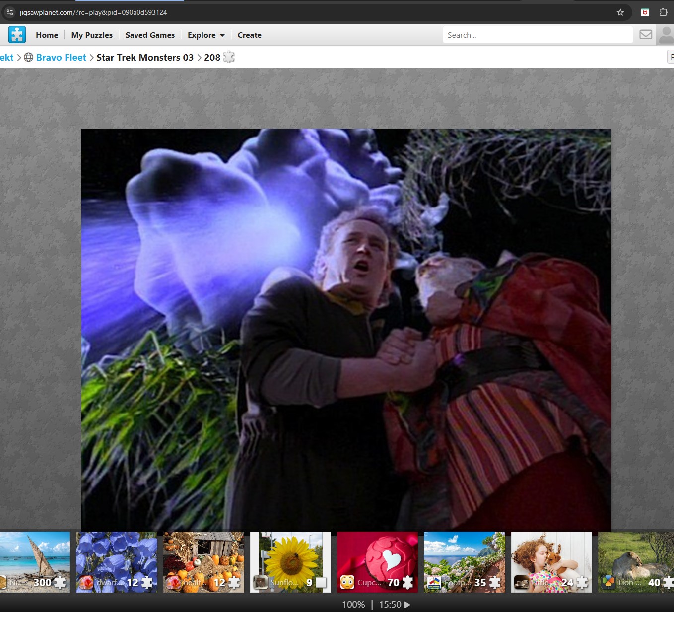This screenshot has width=674, height=621.
Task: Open the Footpath 35-piece puzzle thumbnail
Action: point(465,562)
